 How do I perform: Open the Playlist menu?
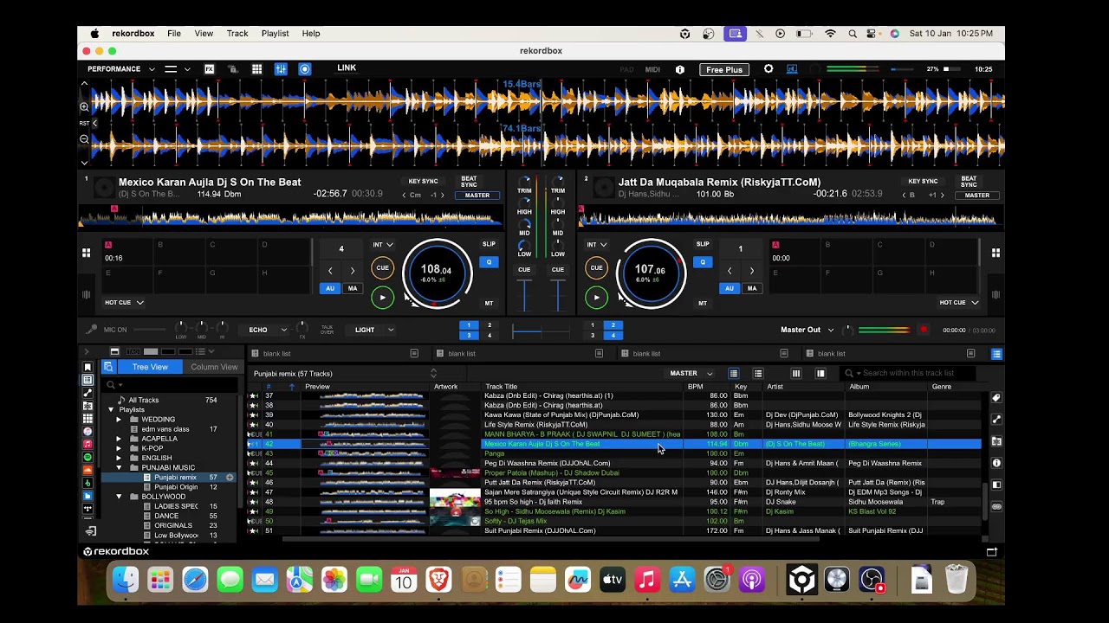click(x=275, y=33)
